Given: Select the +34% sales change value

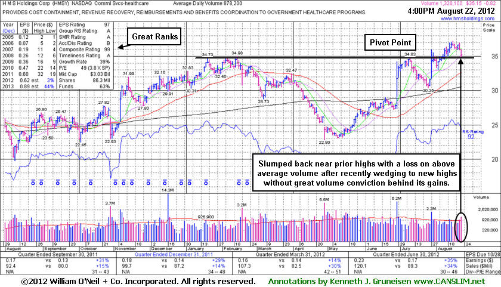Looking at the screenshot, I should point(450,266).
